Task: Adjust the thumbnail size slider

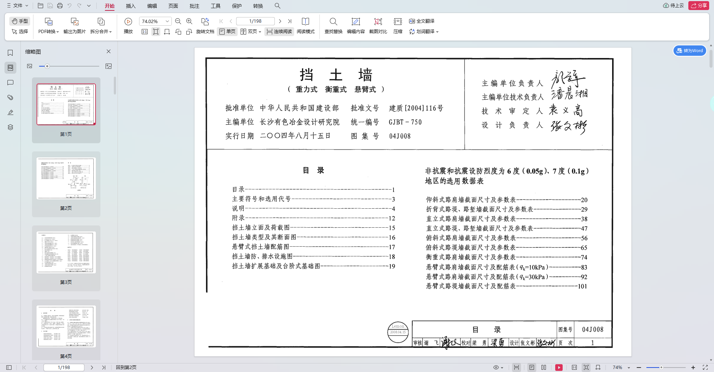Action: coord(47,66)
